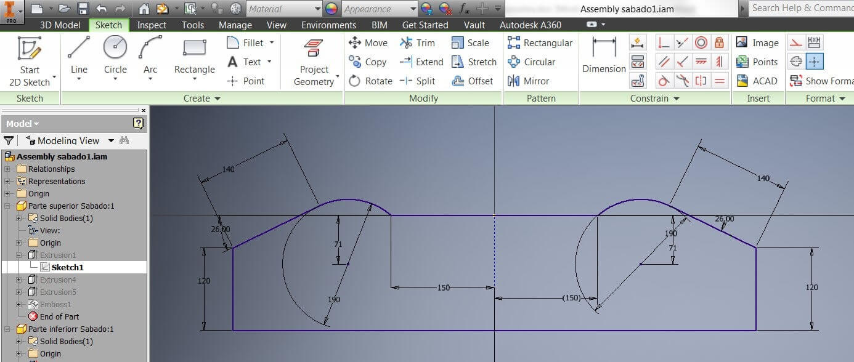Apply the Perpendicular constraint icon
Viewport: 854px width, 362px height.
pos(682,62)
